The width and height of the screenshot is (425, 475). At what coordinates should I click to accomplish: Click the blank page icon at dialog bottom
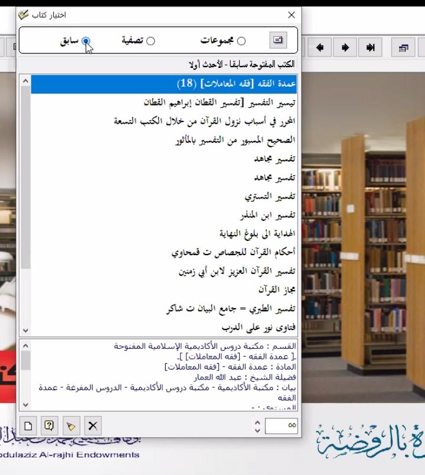point(28,425)
